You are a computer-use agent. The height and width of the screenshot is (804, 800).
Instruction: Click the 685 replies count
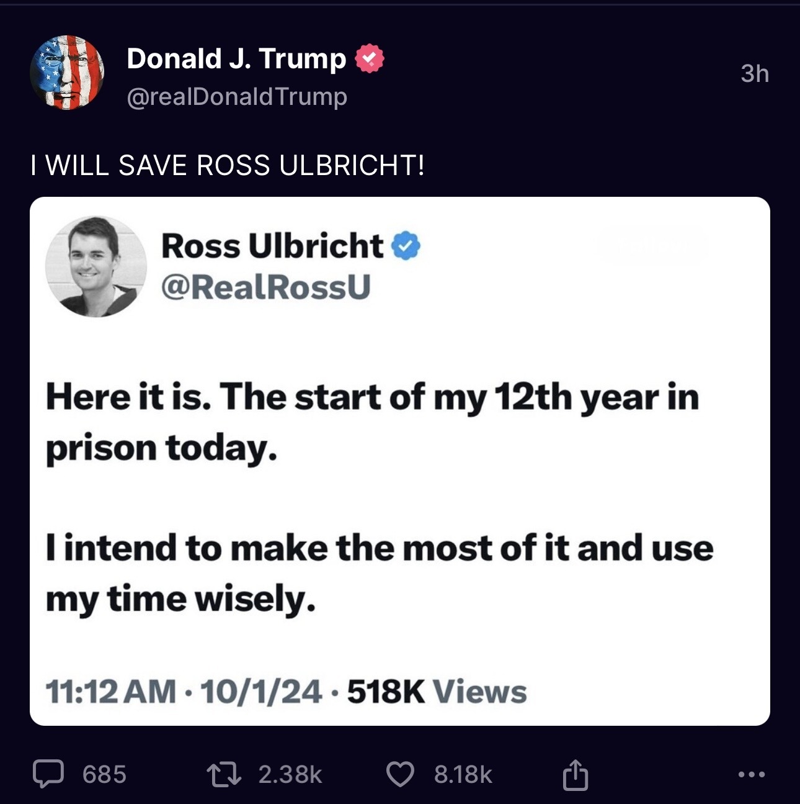(x=103, y=774)
